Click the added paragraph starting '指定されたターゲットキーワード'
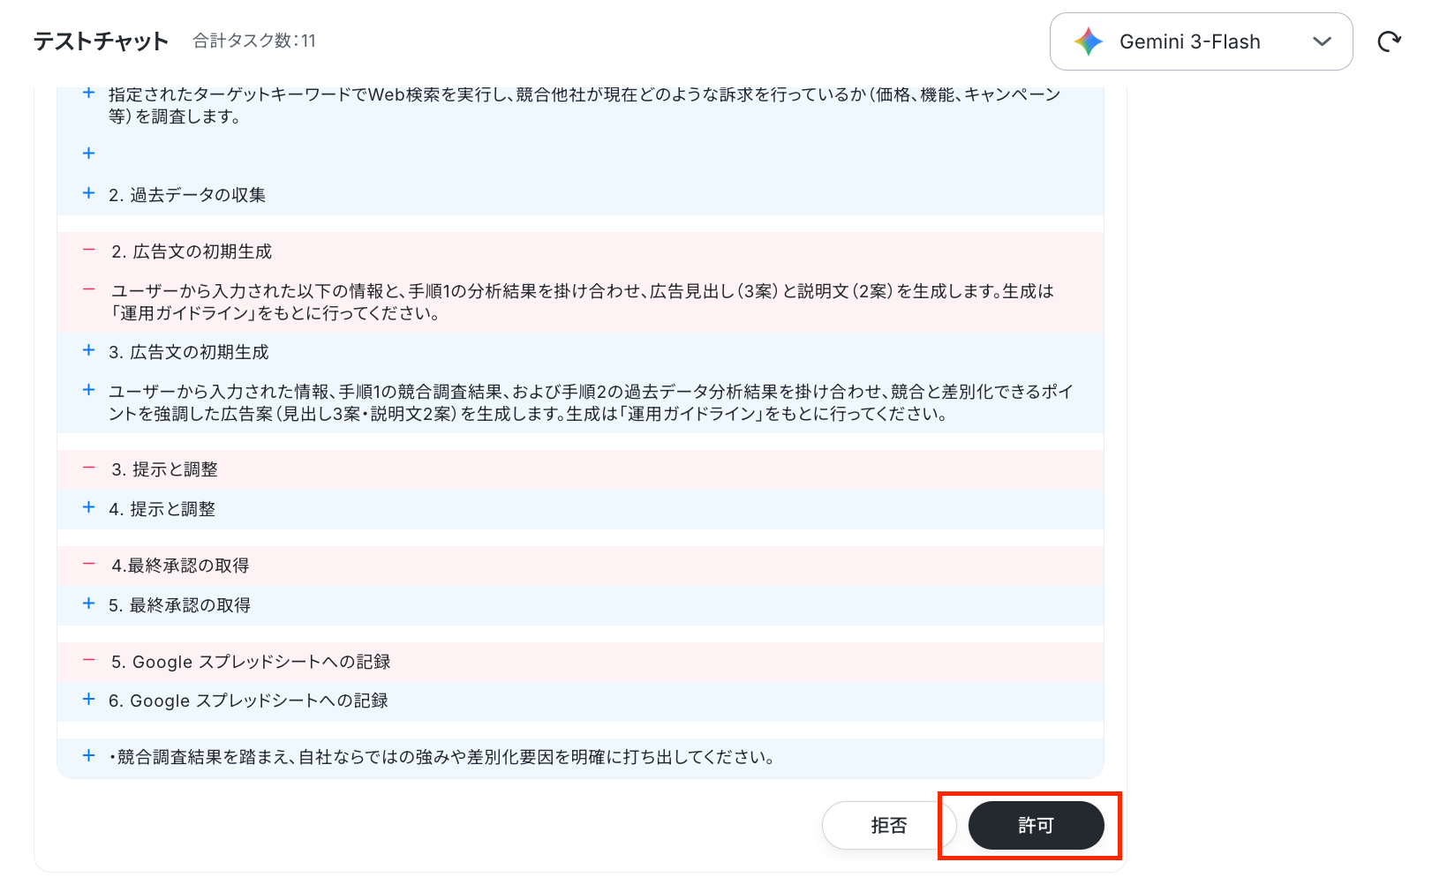The image size is (1455, 877). click(584, 105)
